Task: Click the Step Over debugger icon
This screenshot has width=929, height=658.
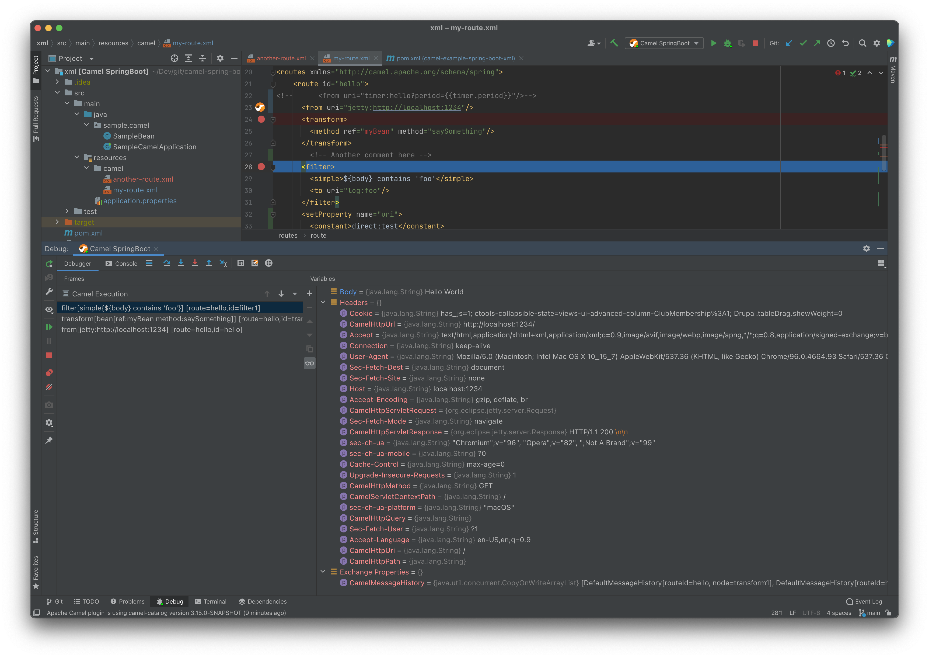Action: click(x=167, y=263)
